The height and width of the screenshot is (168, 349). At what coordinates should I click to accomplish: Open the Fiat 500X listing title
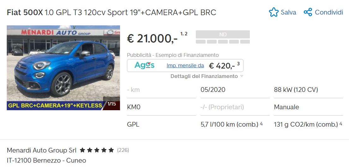click(x=111, y=12)
